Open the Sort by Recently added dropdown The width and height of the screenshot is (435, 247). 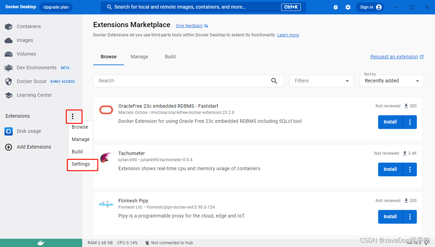pos(391,81)
